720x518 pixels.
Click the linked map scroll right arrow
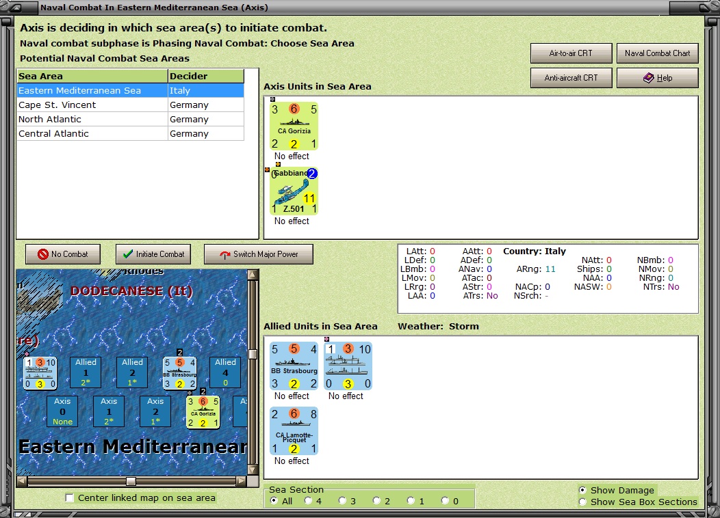[x=241, y=481]
